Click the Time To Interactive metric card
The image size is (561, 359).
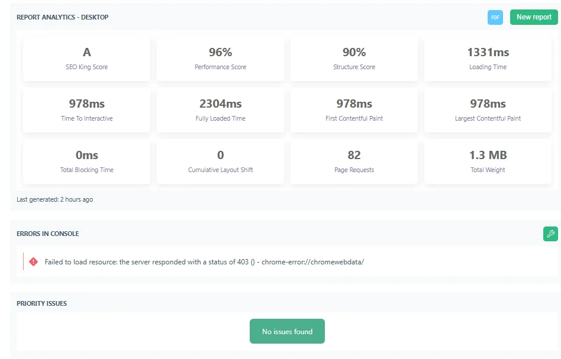[x=86, y=110]
